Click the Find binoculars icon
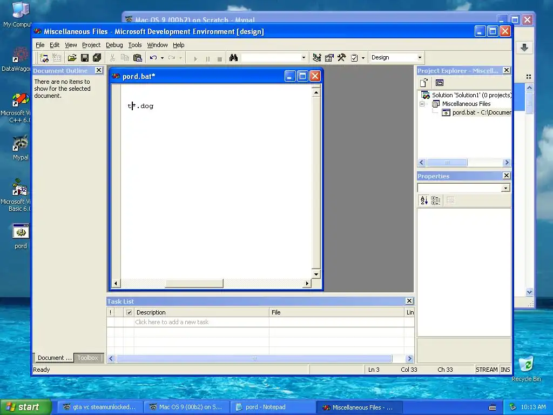Viewport: 553px width, 415px height. point(233,58)
